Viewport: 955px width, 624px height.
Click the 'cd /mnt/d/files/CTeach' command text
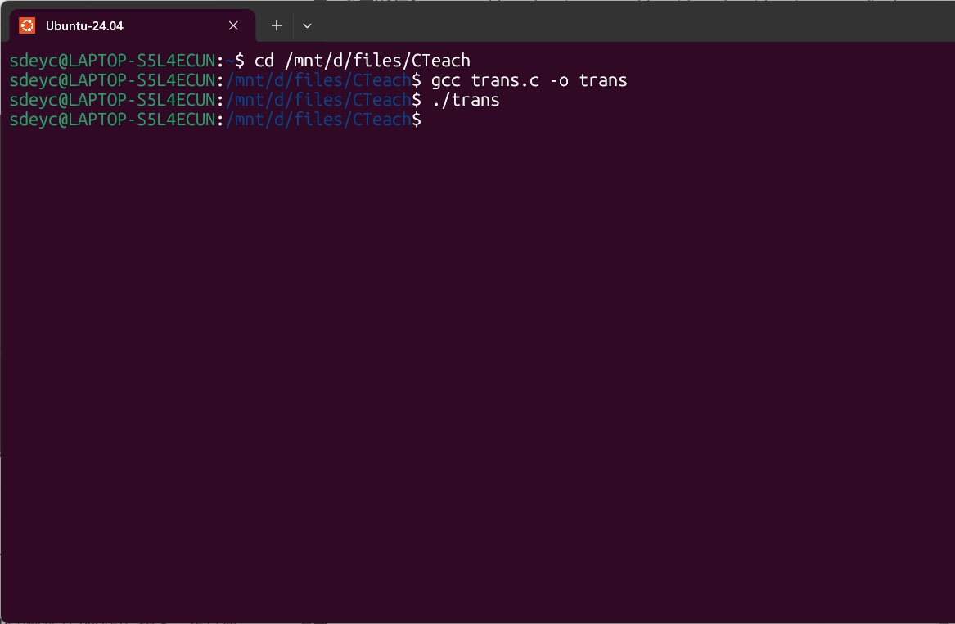point(363,61)
